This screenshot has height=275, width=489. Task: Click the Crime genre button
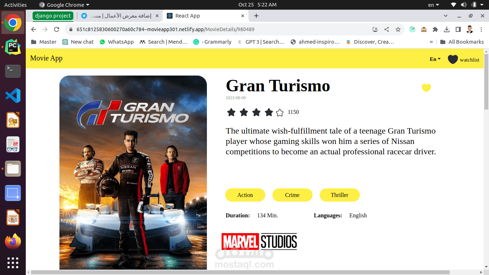point(292,195)
